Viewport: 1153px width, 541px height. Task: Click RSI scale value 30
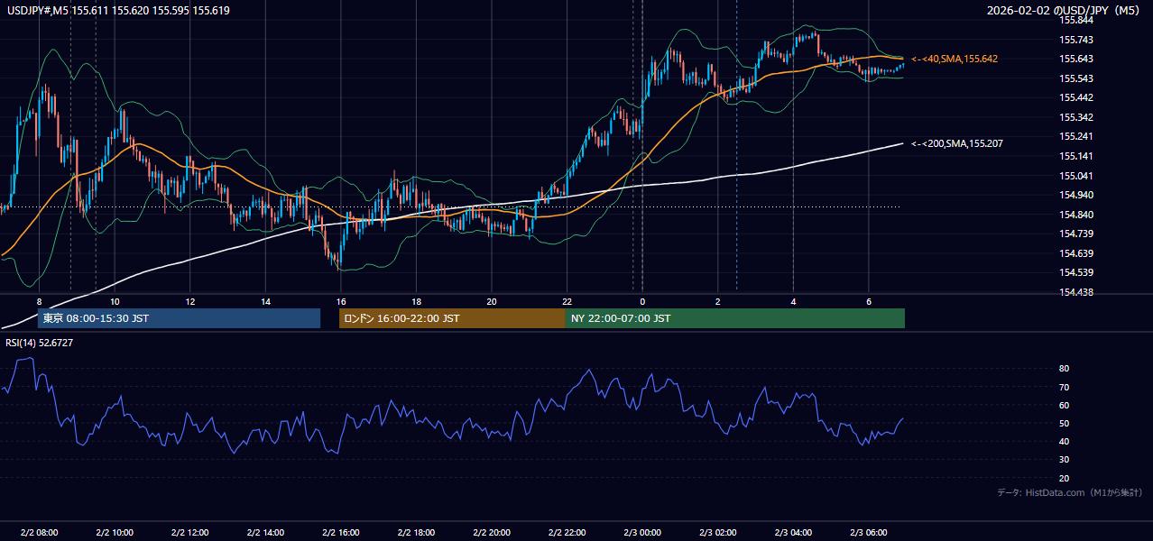coord(1065,460)
